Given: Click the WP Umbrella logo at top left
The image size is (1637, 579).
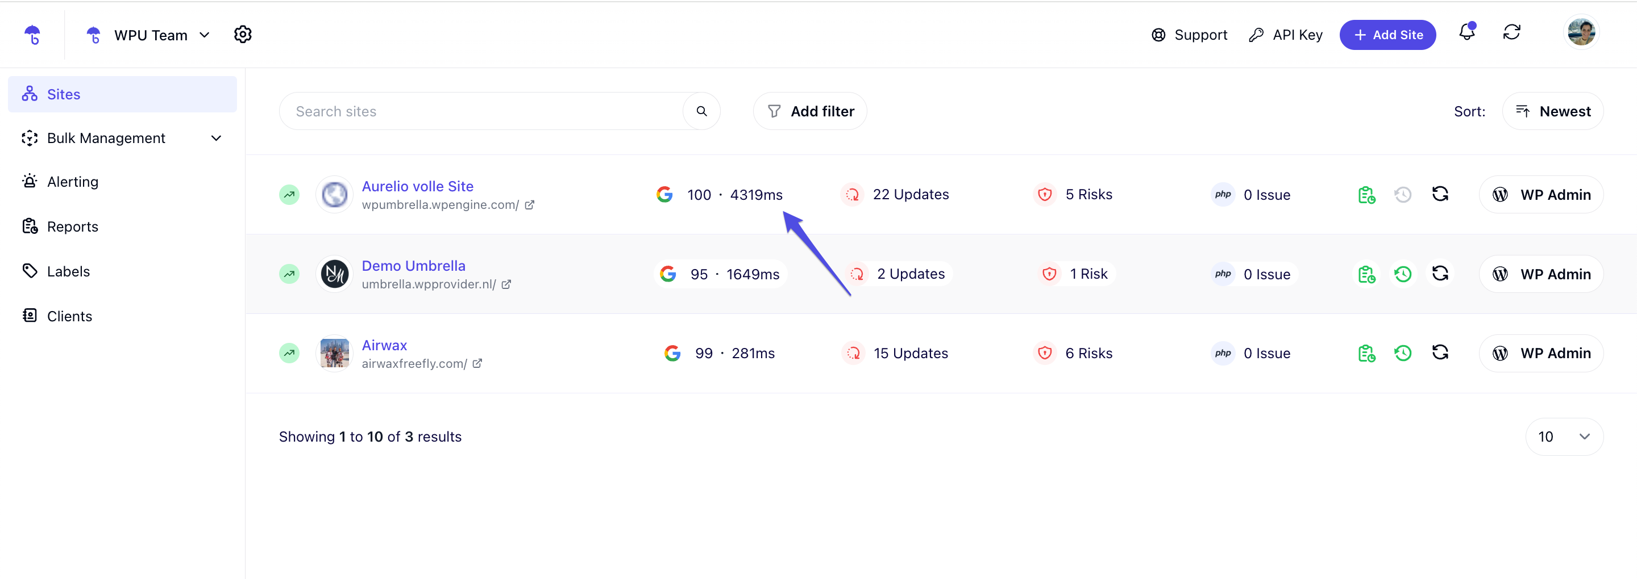Looking at the screenshot, I should pyautogui.click(x=32, y=35).
